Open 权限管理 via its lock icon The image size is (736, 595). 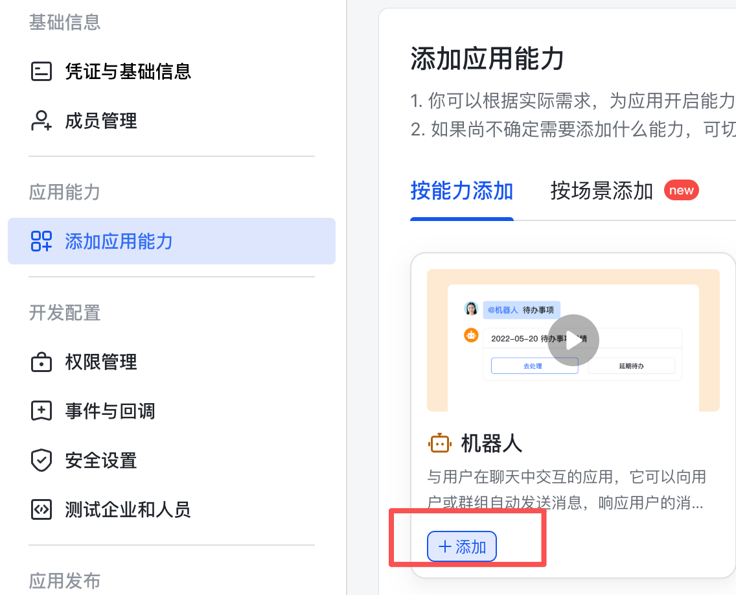pos(41,362)
